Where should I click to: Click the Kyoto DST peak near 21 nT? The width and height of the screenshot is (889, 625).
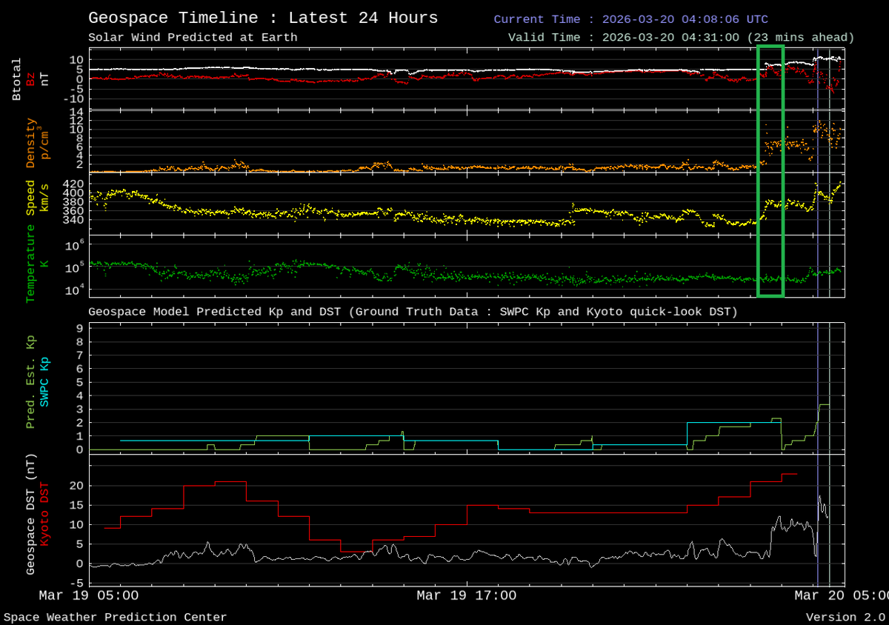(x=231, y=482)
